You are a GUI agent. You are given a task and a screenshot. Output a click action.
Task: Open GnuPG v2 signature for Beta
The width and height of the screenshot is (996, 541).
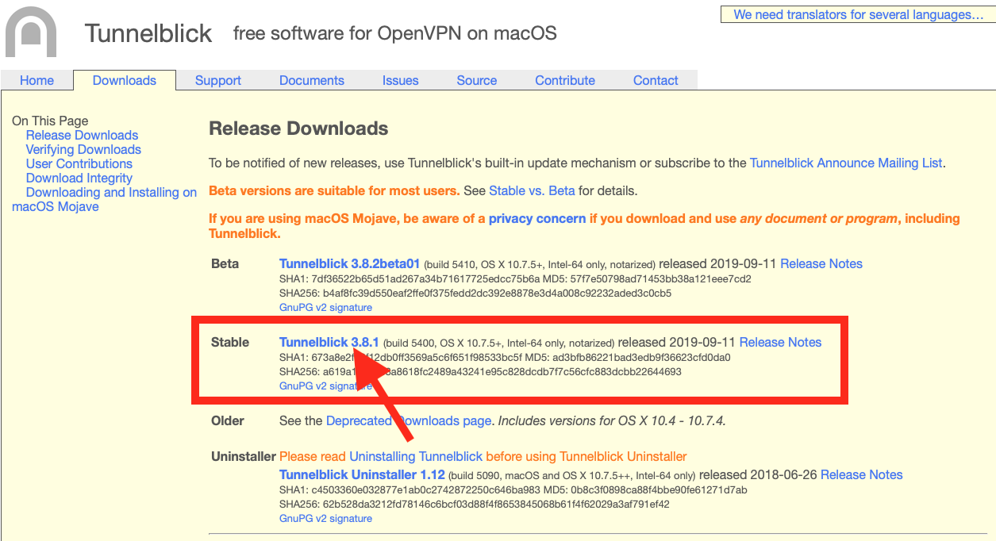pyautogui.click(x=325, y=307)
